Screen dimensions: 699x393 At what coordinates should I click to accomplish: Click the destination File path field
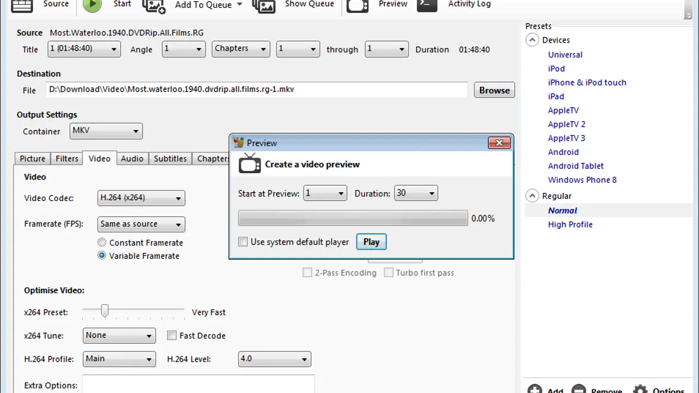tap(257, 90)
